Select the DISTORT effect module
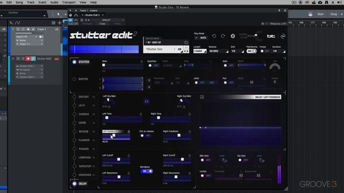 [x=84, y=96]
